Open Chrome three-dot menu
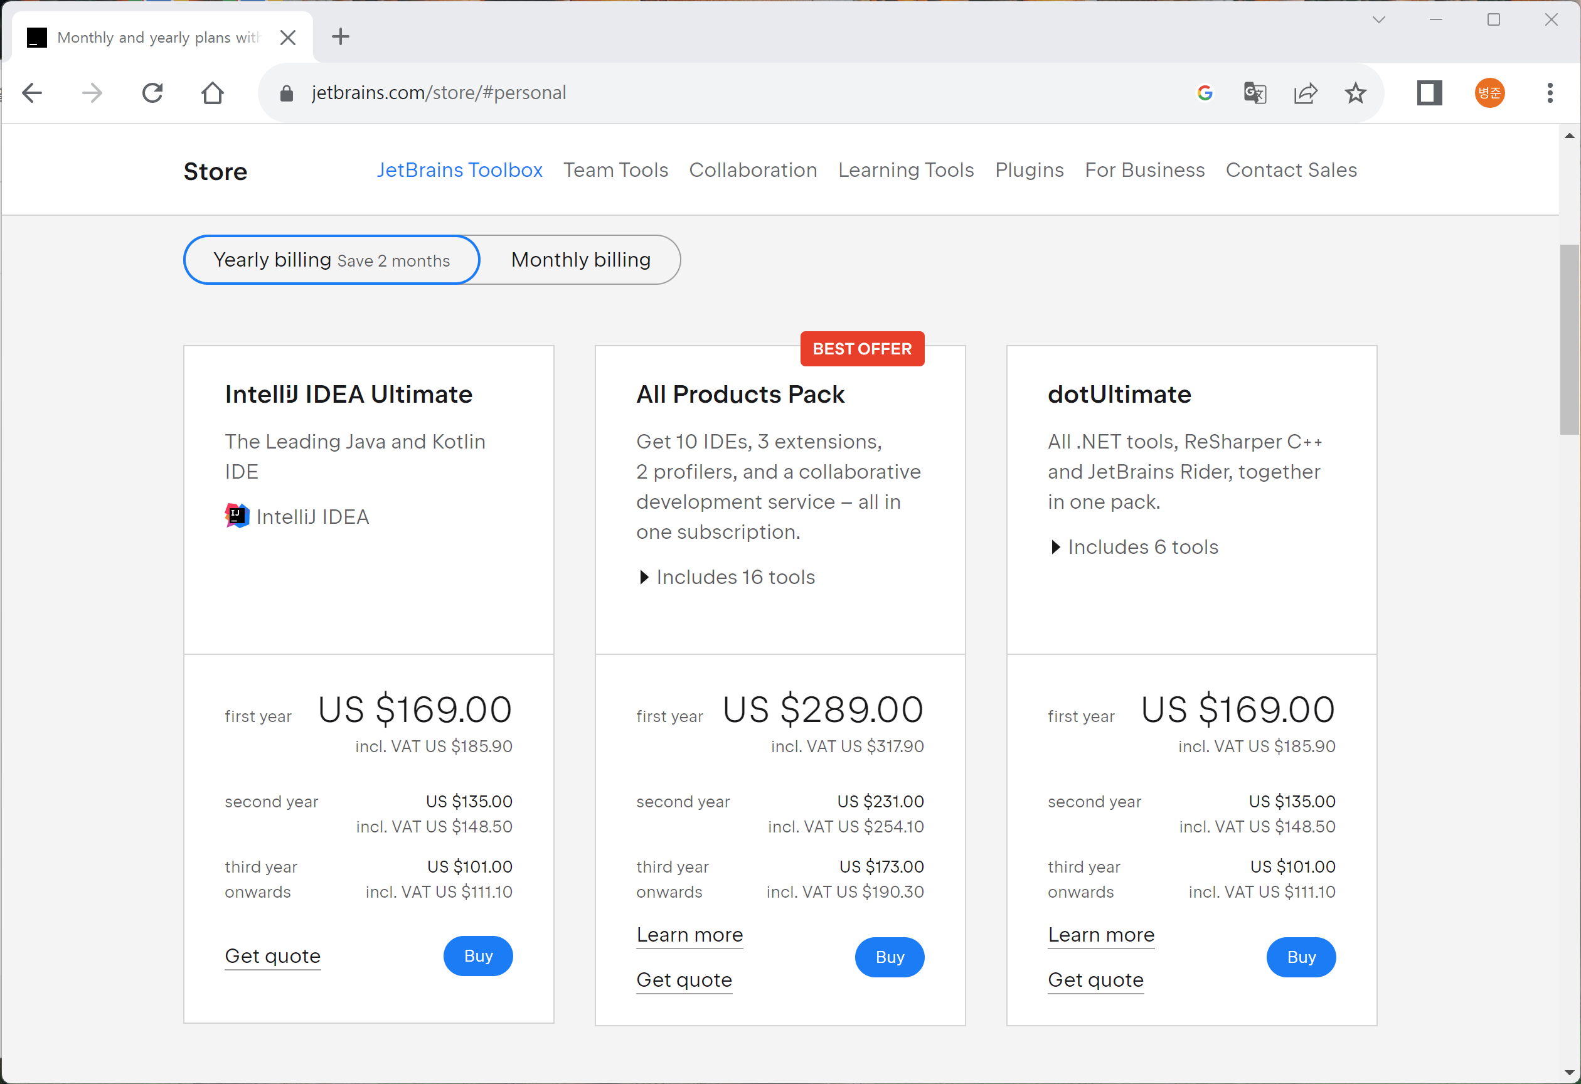Viewport: 1581px width, 1084px height. [x=1550, y=93]
